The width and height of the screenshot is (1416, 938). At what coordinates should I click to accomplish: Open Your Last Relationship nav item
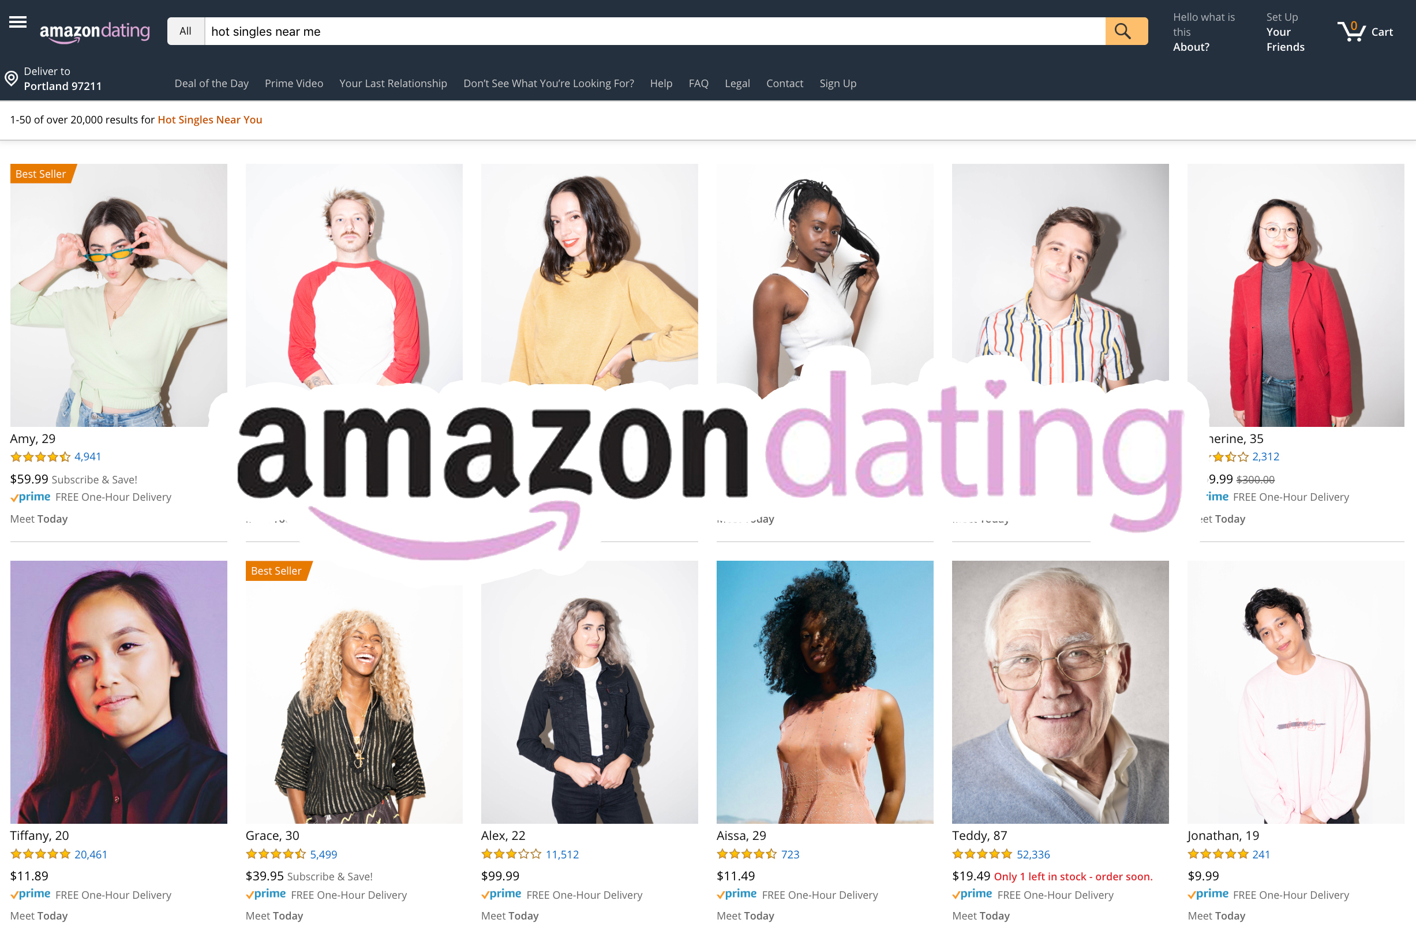click(x=393, y=83)
